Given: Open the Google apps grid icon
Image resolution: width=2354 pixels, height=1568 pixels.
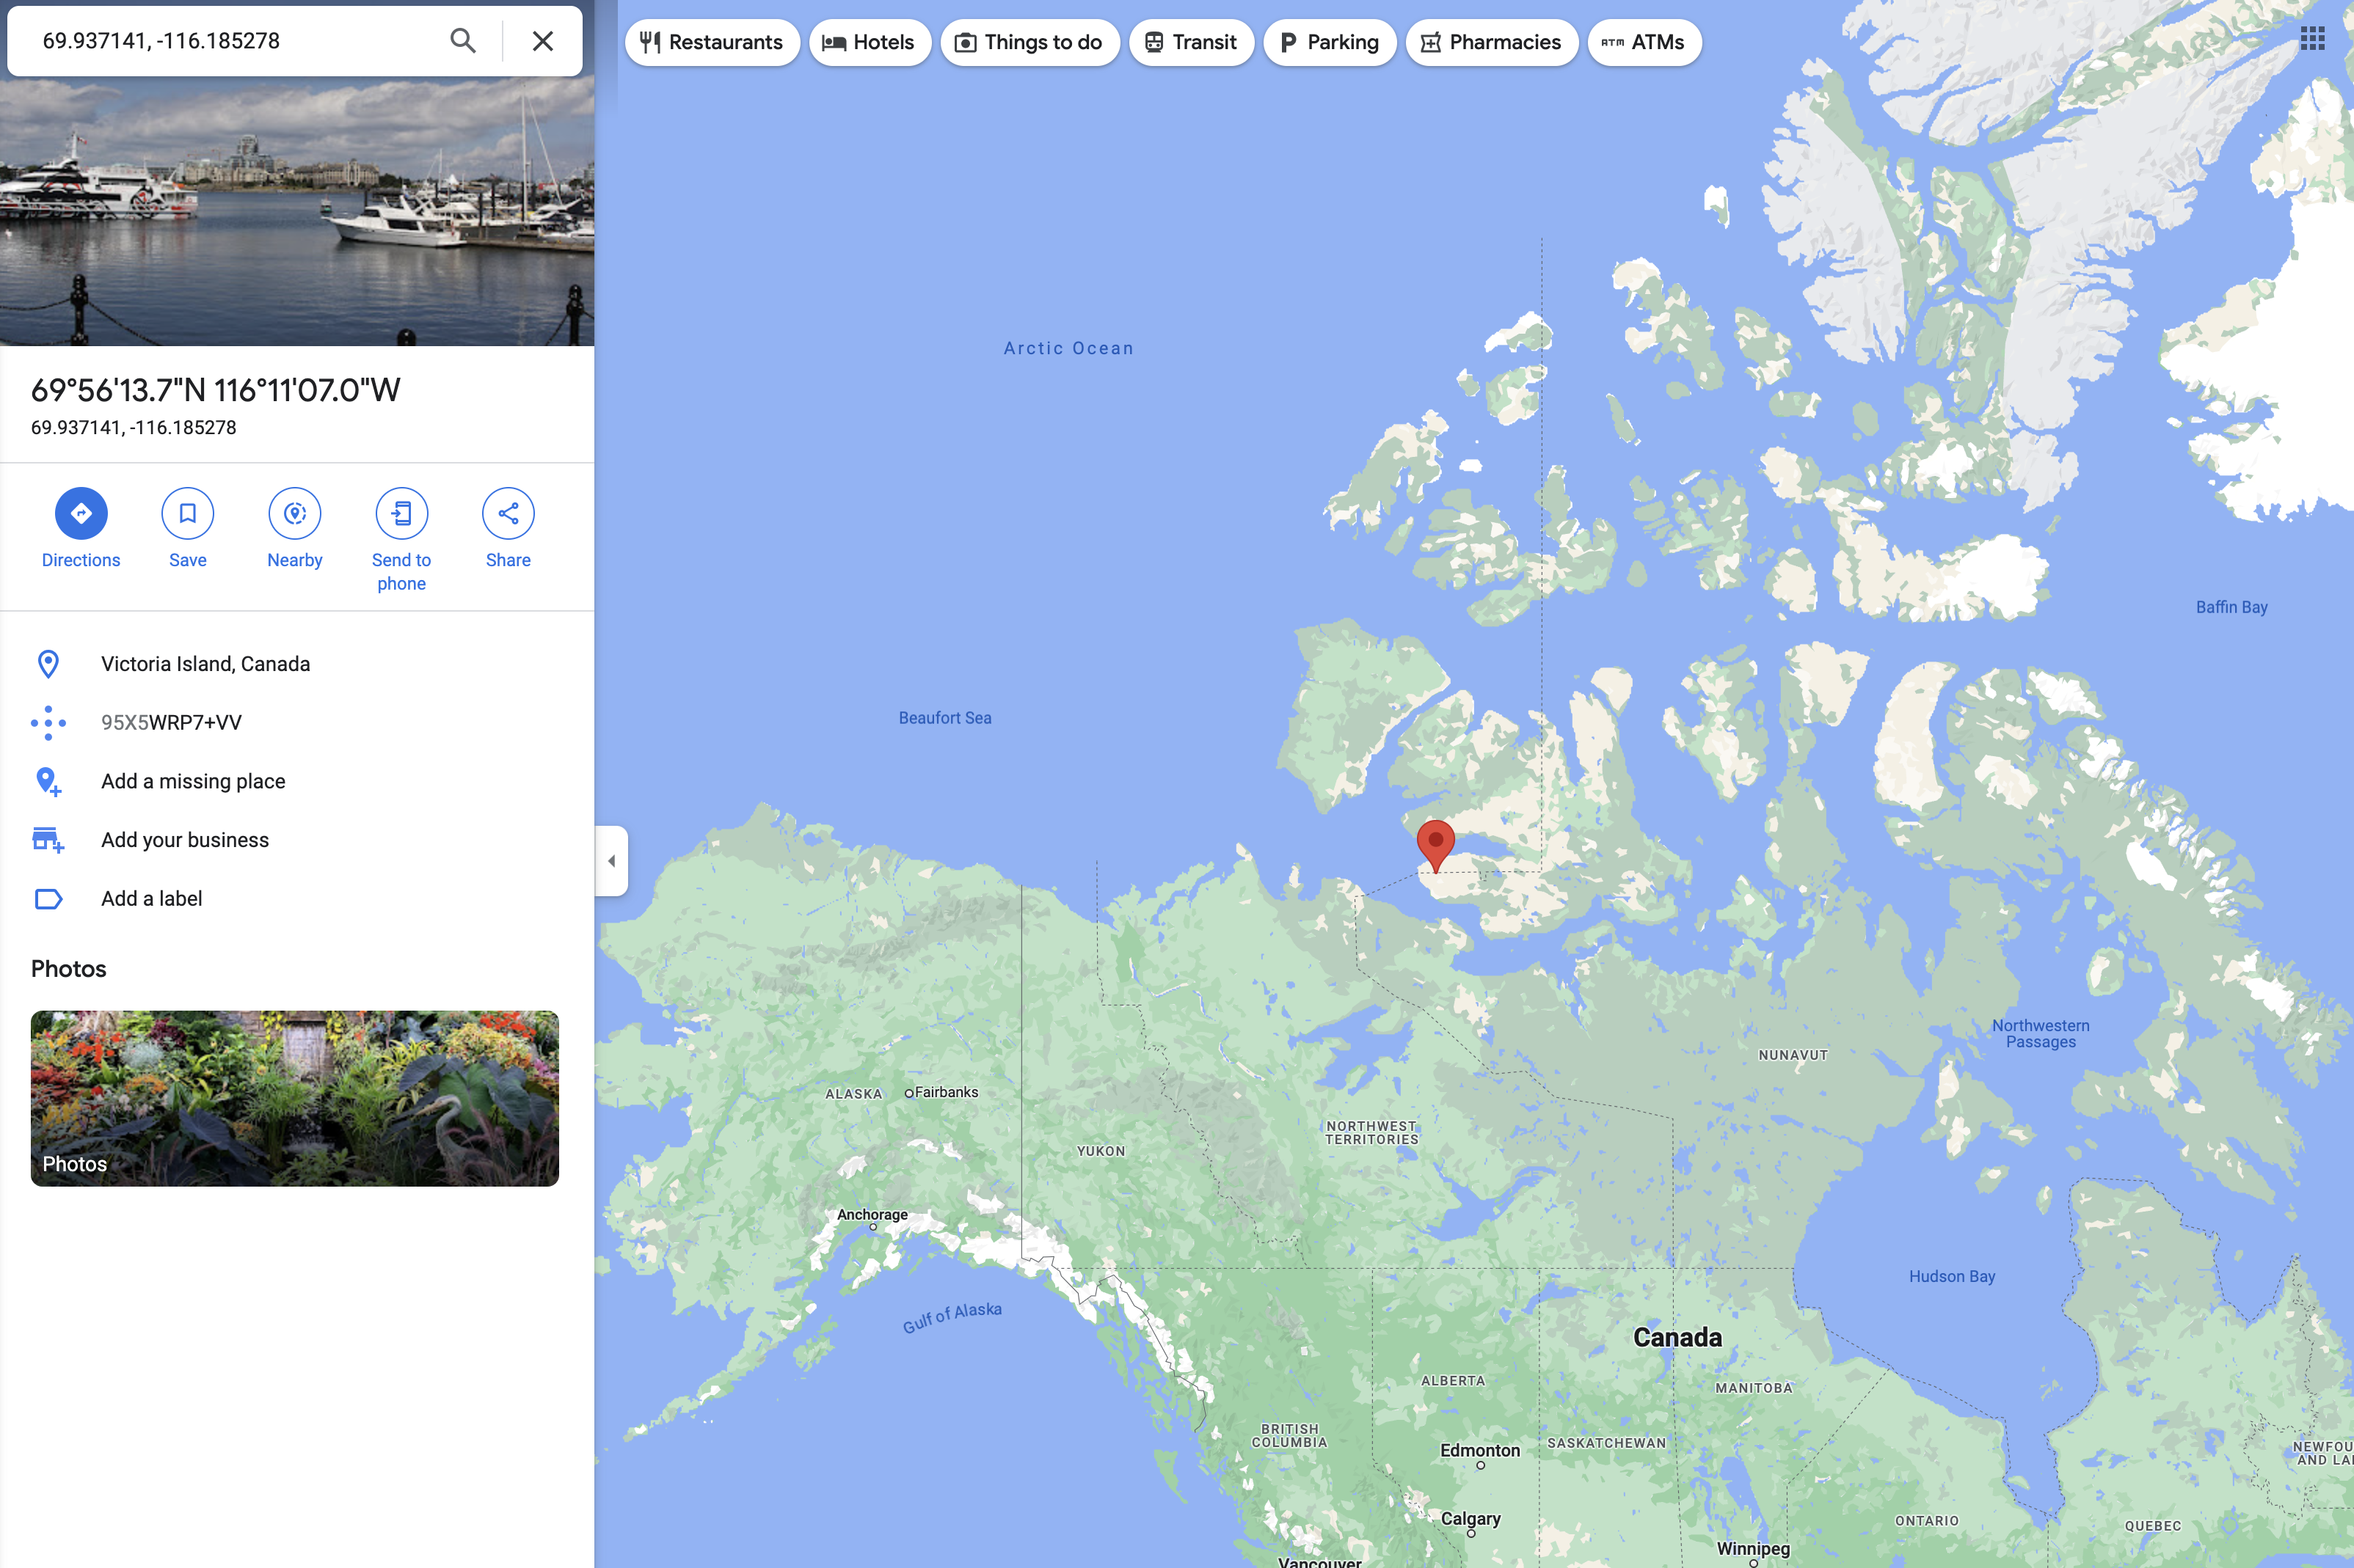Looking at the screenshot, I should [2312, 39].
